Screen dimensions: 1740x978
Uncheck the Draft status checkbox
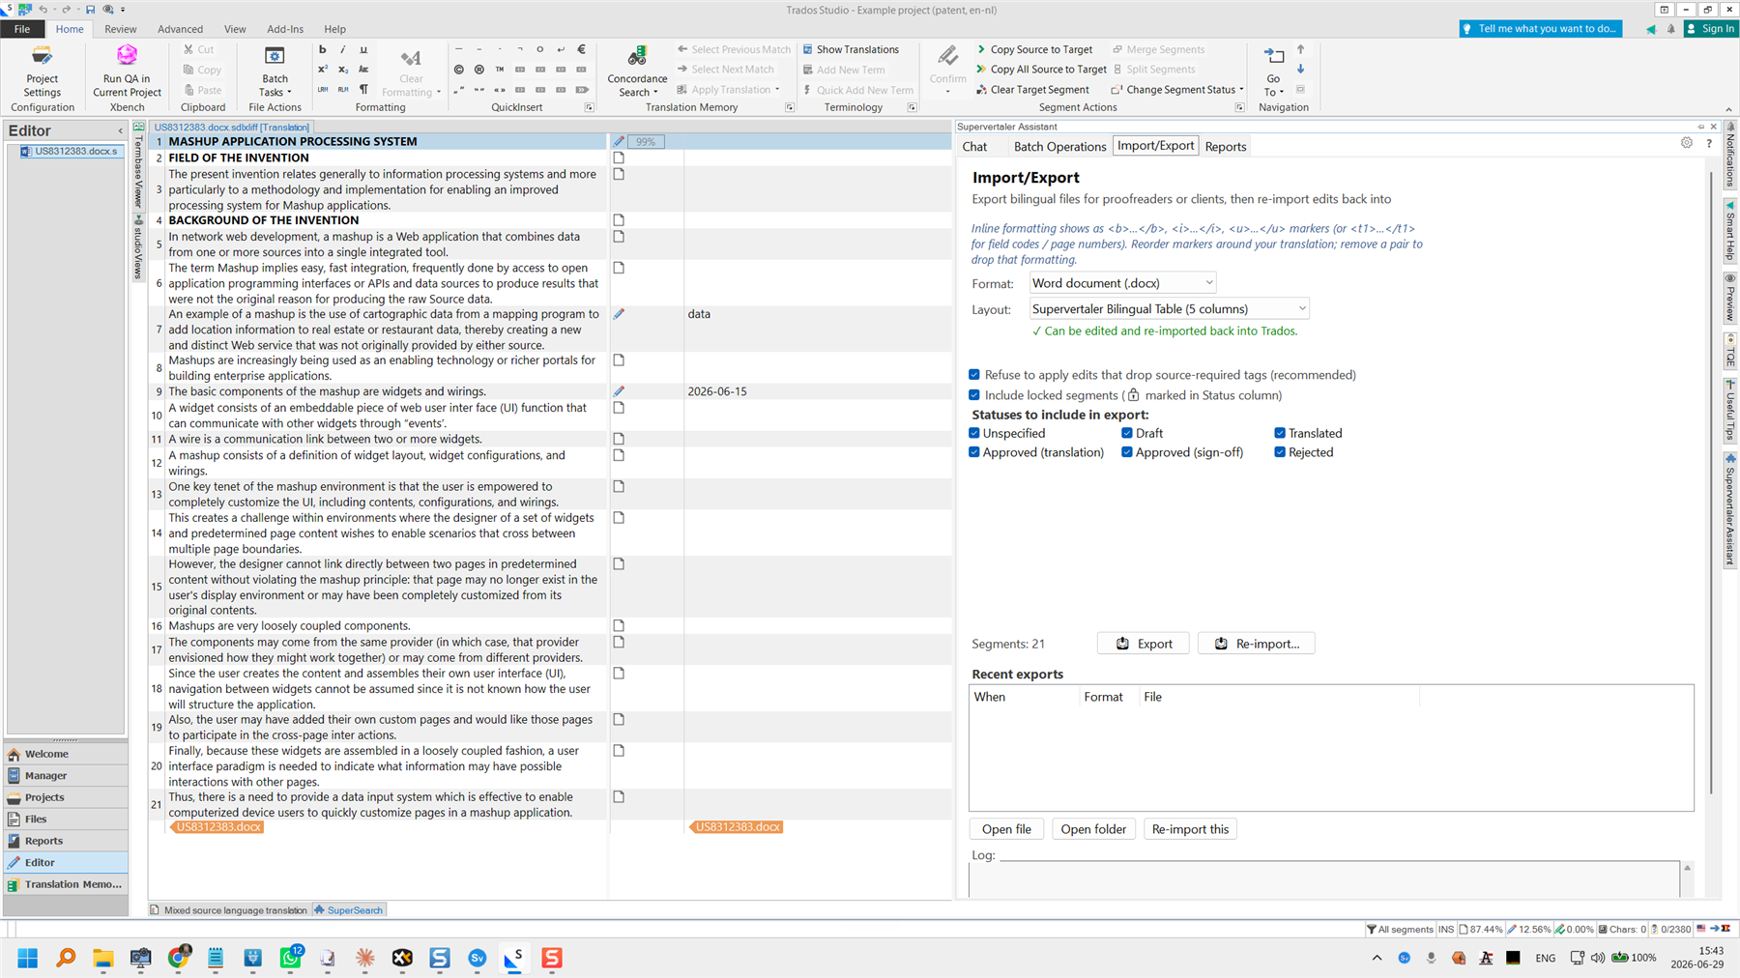(x=1127, y=433)
